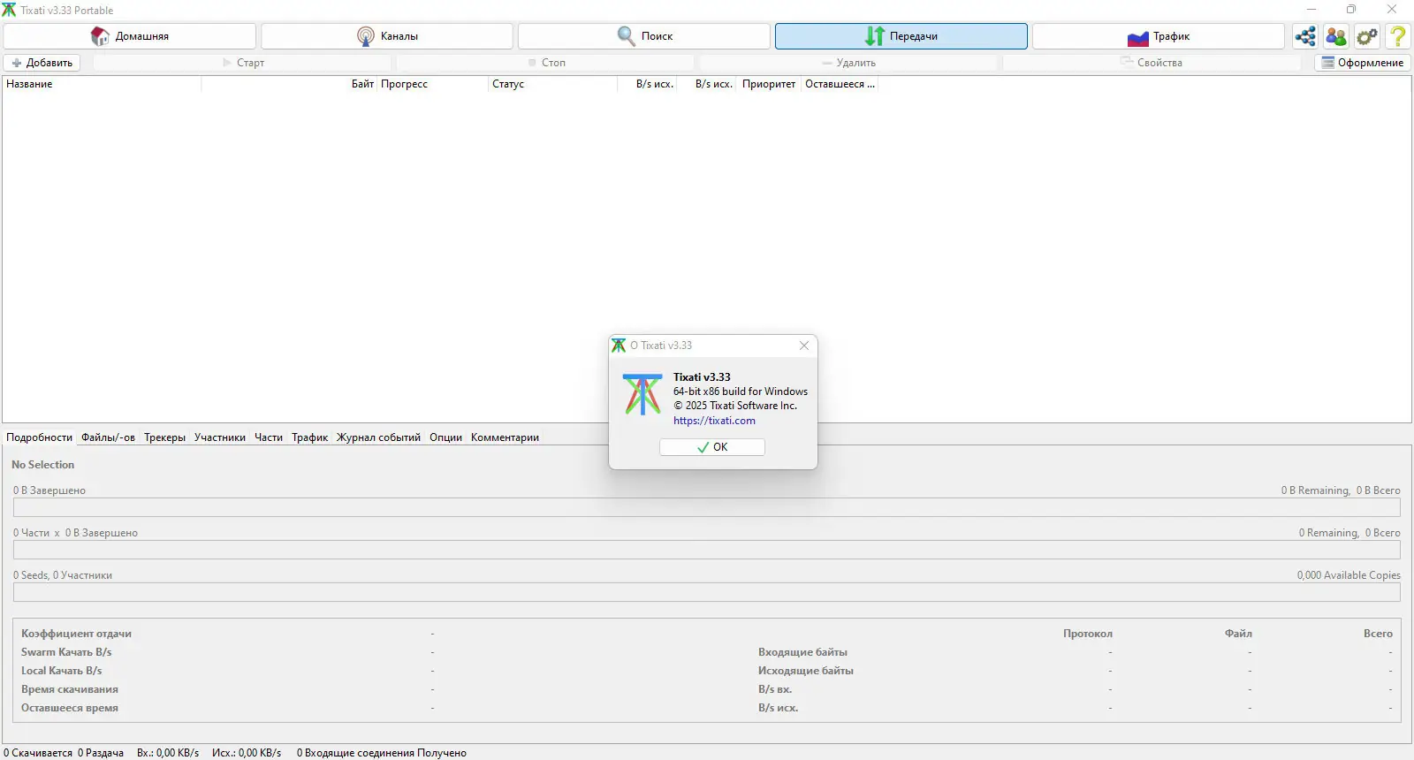Click the Удалить toolbar button
Viewport: 1414px width, 760px height.
coord(849,63)
